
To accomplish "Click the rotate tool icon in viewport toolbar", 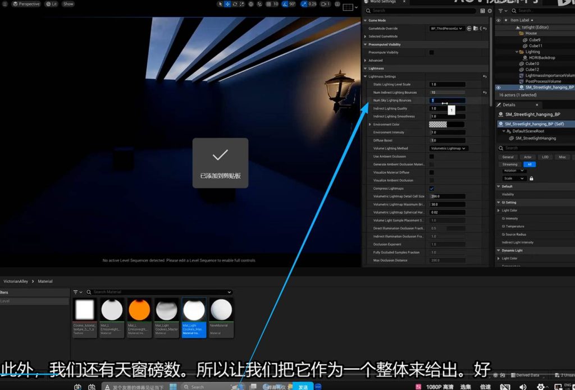I will (x=235, y=4).
